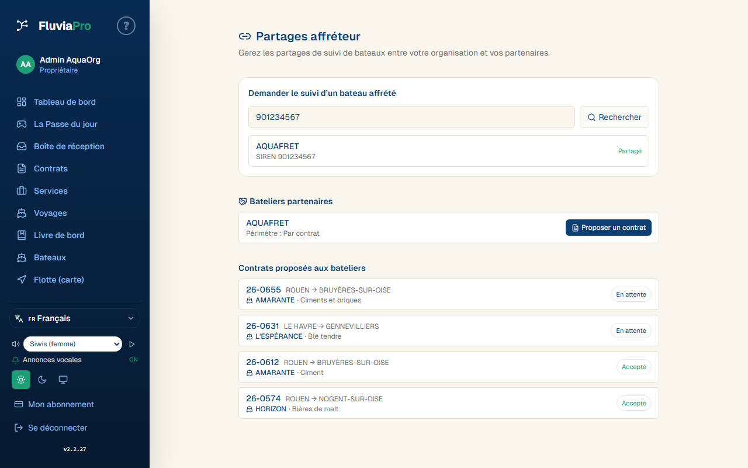The image size is (748, 468).
Task: Click Accepté badge on 26-0612
Action: pos(634,367)
